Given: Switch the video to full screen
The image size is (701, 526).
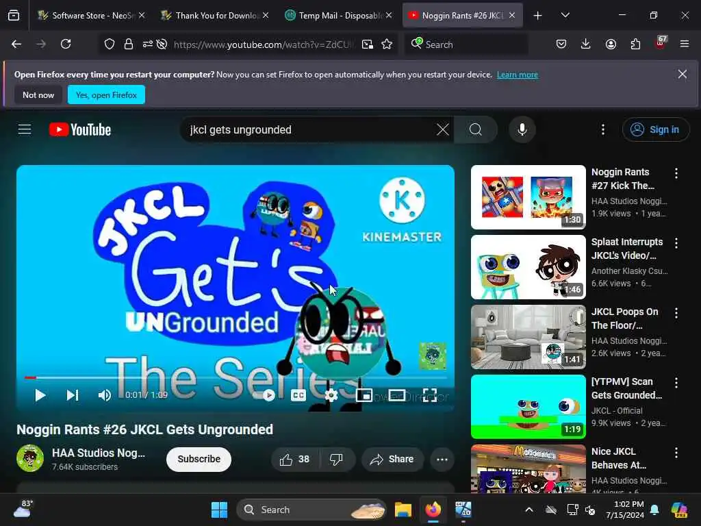Looking at the screenshot, I should pos(430,395).
